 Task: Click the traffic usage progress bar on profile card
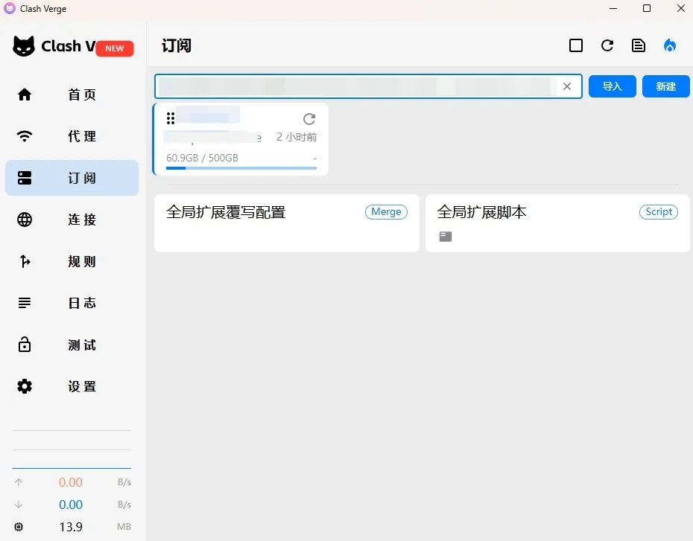(x=241, y=168)
